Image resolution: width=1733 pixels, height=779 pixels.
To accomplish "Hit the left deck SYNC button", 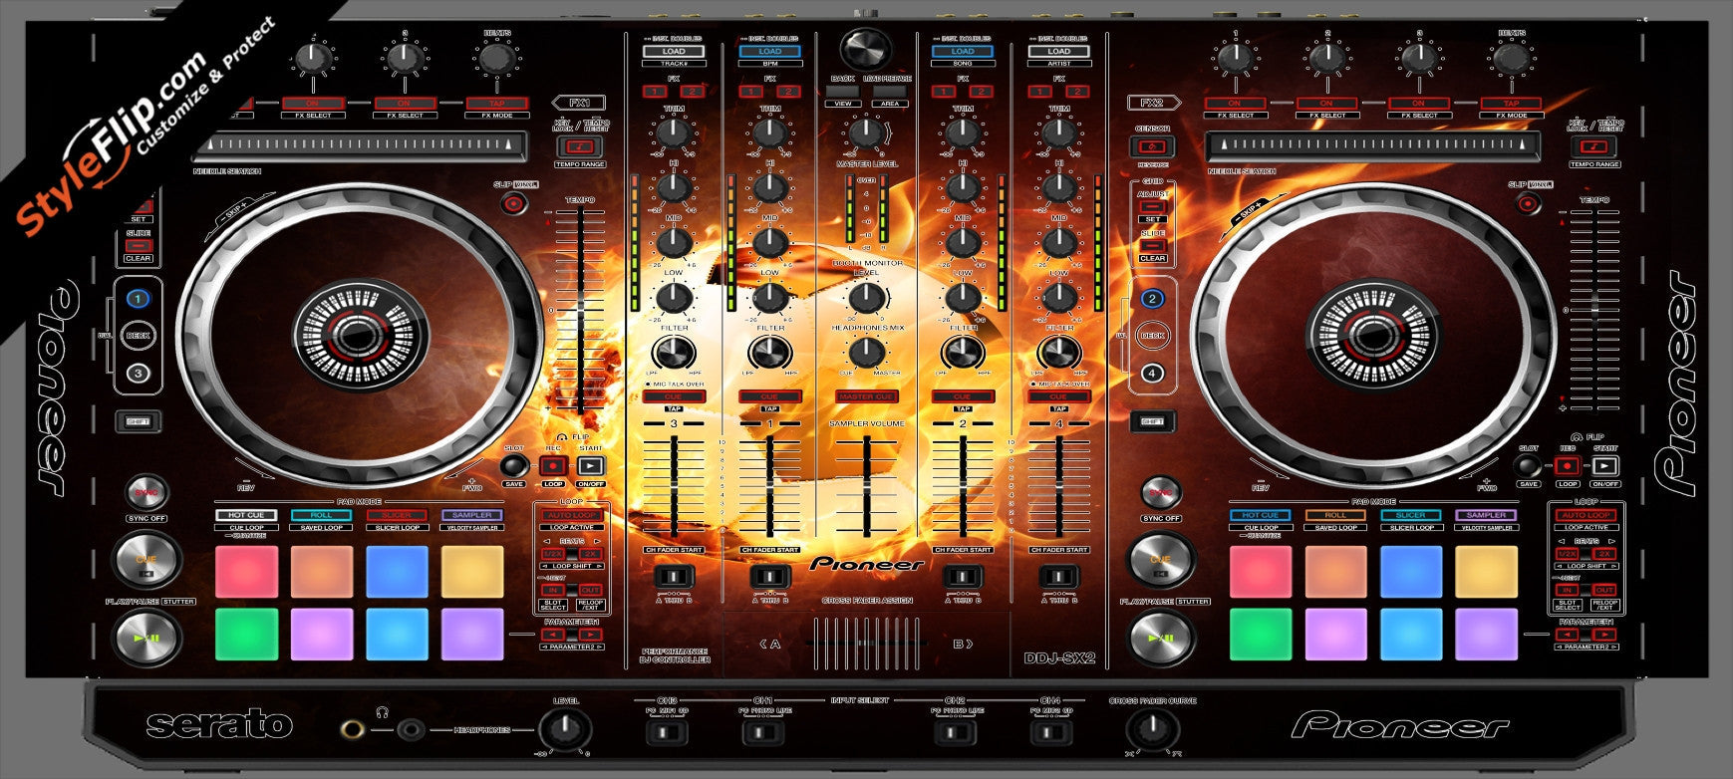I will [146, 492].
